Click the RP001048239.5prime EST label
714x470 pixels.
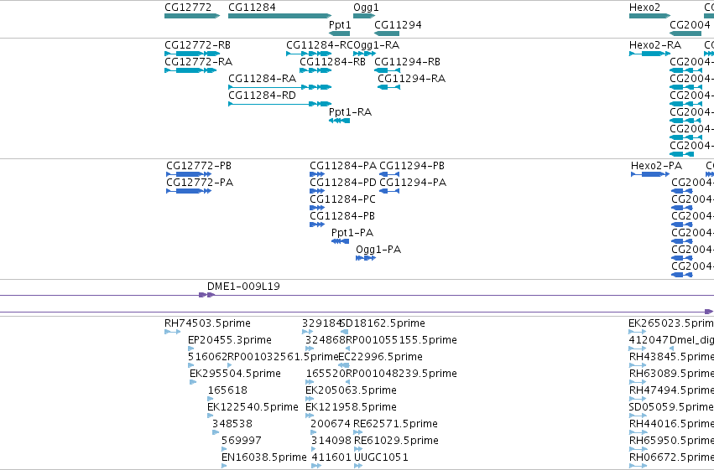tap(401, 374)
